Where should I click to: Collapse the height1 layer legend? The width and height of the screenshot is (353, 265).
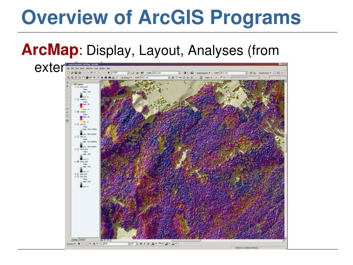pos(75,112)
